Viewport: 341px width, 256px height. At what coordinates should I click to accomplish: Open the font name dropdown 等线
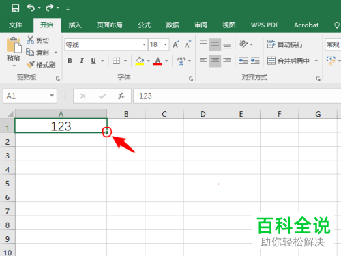tap(144, 44)
